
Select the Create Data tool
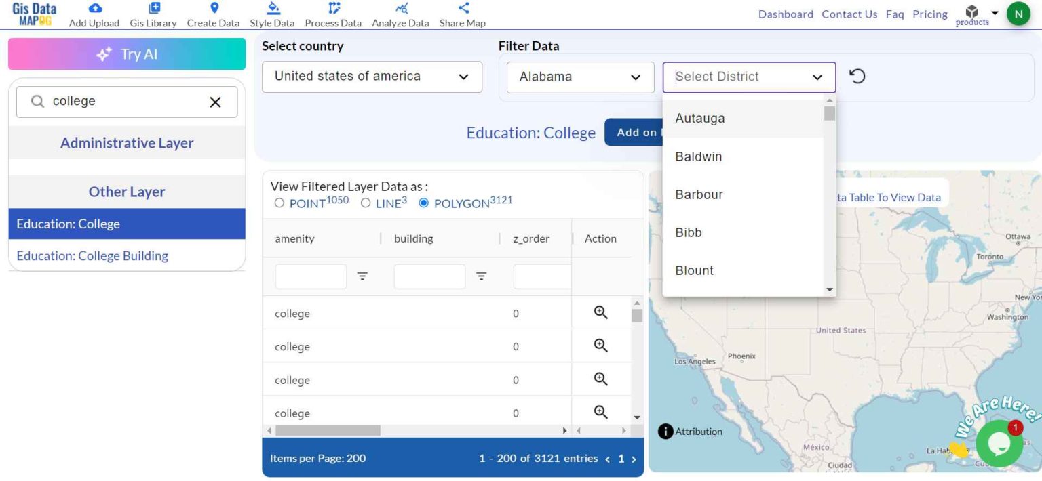click(212, 14)
